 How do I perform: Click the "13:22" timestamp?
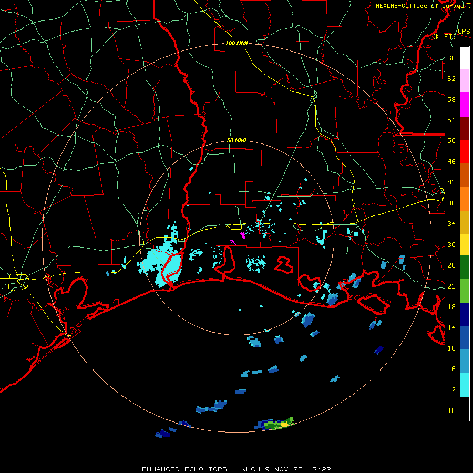(x=320, y=469)
